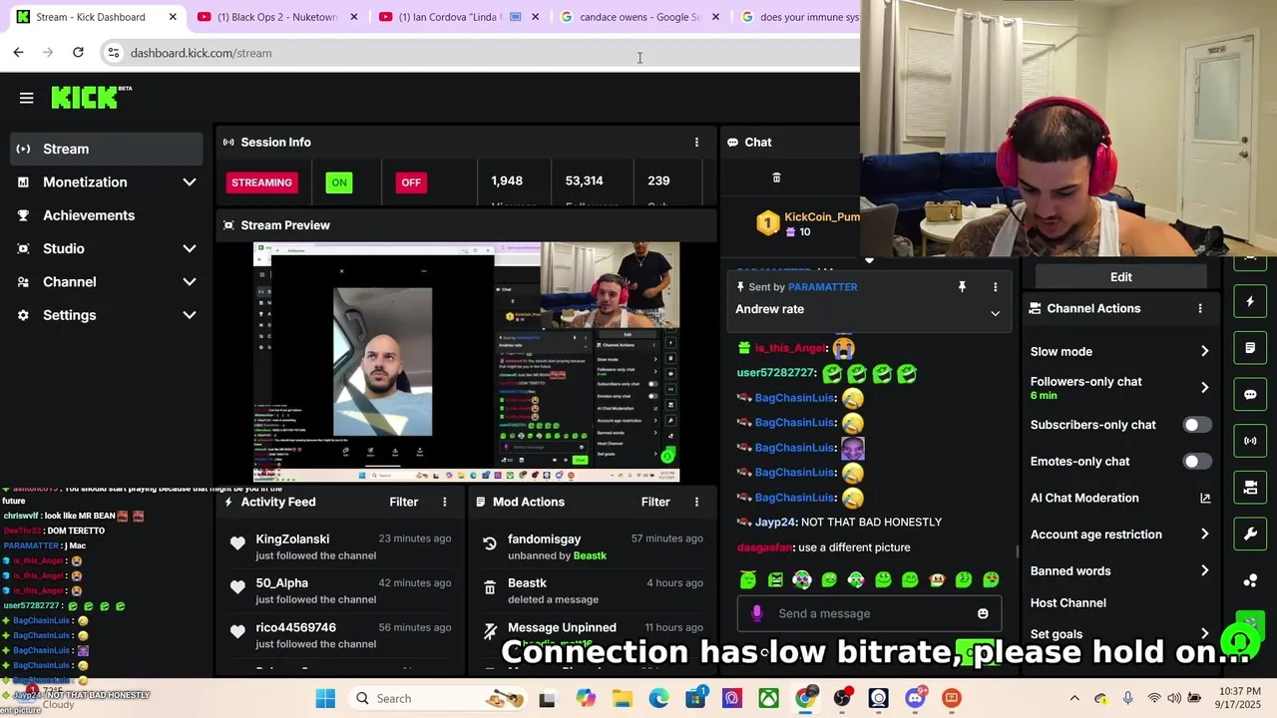
Task: Switch the stream state to ON
Action: [x=339, y=182]
